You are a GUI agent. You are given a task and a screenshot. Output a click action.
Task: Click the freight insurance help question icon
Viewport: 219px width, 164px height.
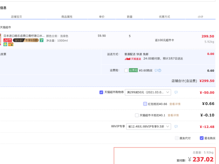(160, 71)
